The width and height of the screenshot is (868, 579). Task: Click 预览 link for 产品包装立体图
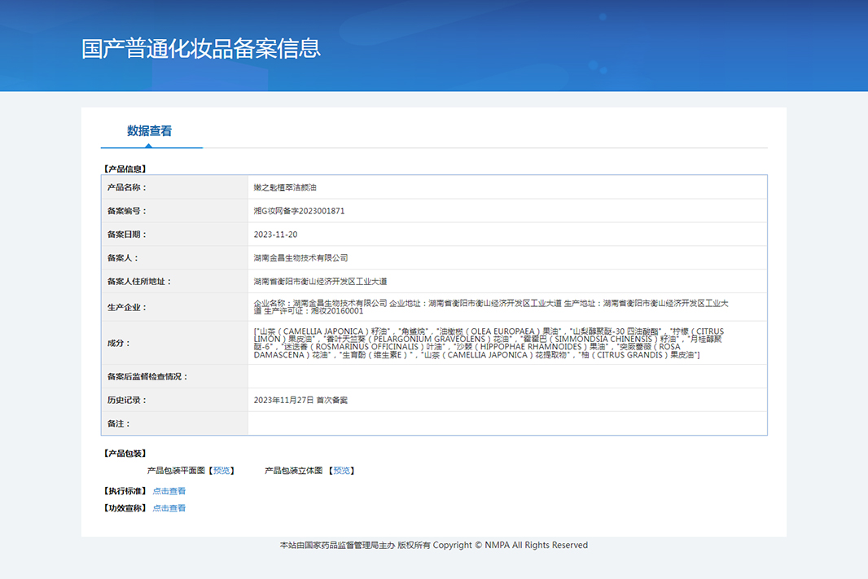(343, 471)
